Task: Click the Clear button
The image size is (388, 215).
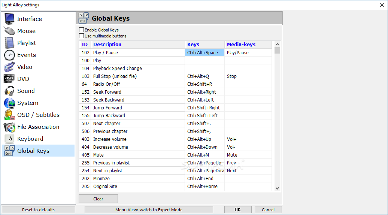Action: [x=98, y=199]
